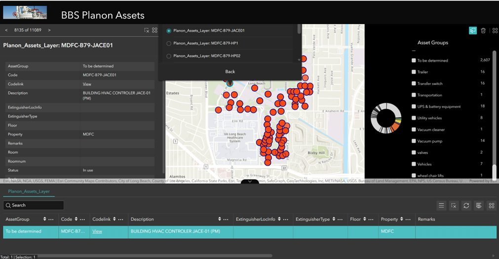499x259 pixels.
Task: Click the BBS Planon Assets logo image
Action: click(x=25, y=13)
